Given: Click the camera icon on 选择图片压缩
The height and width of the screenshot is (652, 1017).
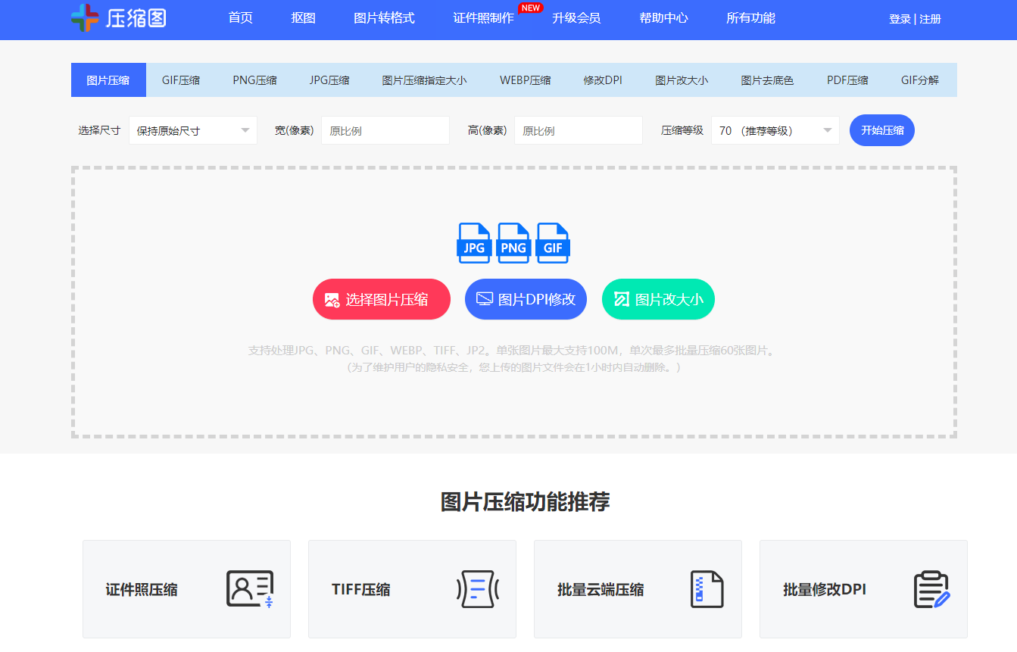Looking at the screenshot, I should click(x=333, y=298).
